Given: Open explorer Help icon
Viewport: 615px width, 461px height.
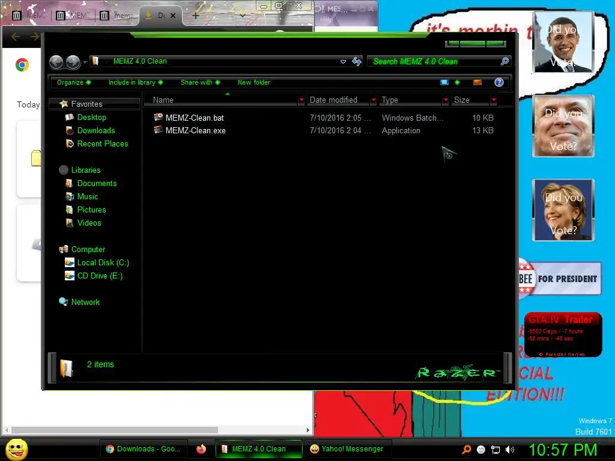Looking at the screenshot, I should tap(499, 82).
